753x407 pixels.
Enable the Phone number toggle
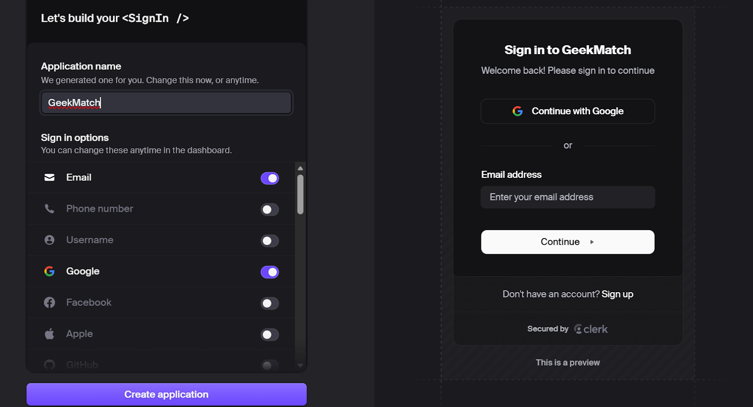click(270, 209)
